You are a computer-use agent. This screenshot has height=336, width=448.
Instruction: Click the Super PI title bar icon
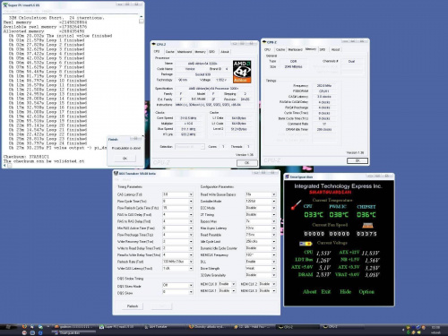tap(4, 5)
